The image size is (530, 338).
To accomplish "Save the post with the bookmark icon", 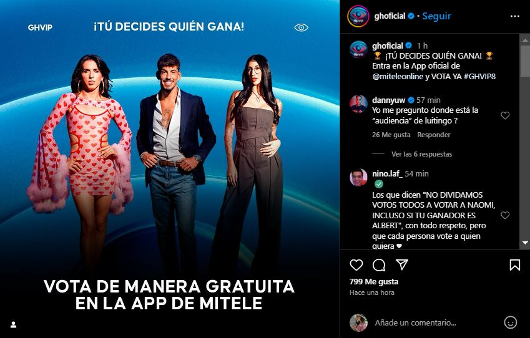I will click(515, 265).
